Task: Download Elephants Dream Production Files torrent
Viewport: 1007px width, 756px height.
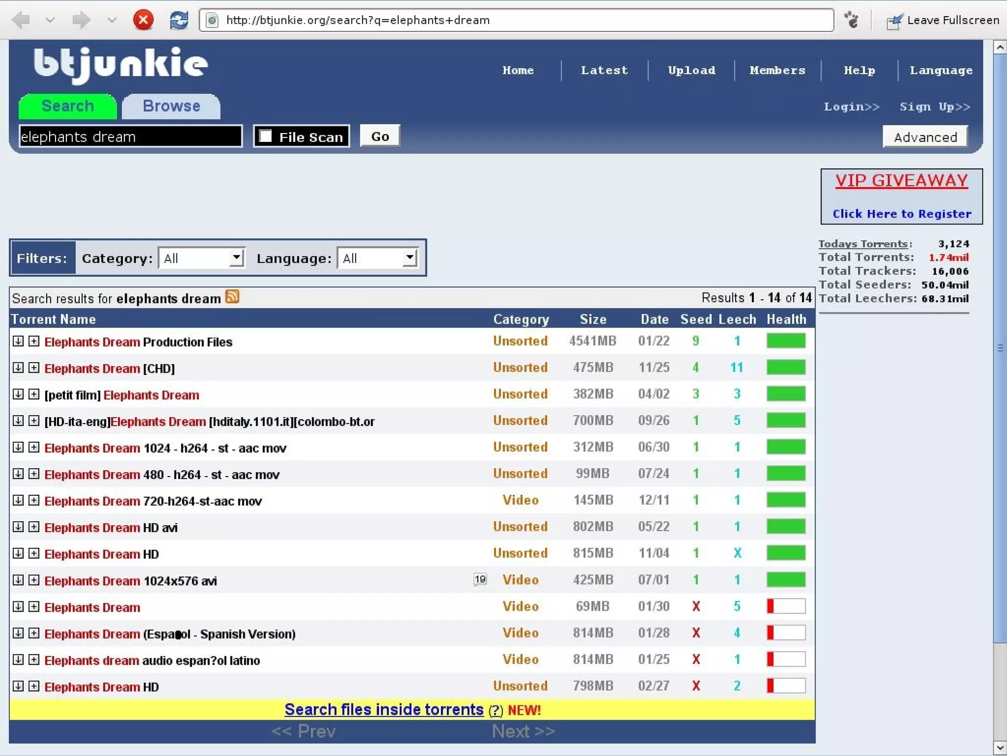Action: [18, 341]
